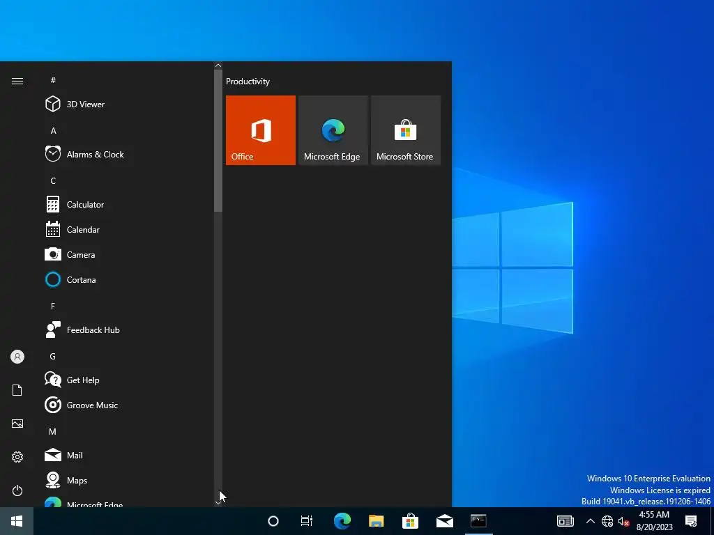The image size is (714, 535).
Task: Open the user account icon
Action: pos(17,357)
